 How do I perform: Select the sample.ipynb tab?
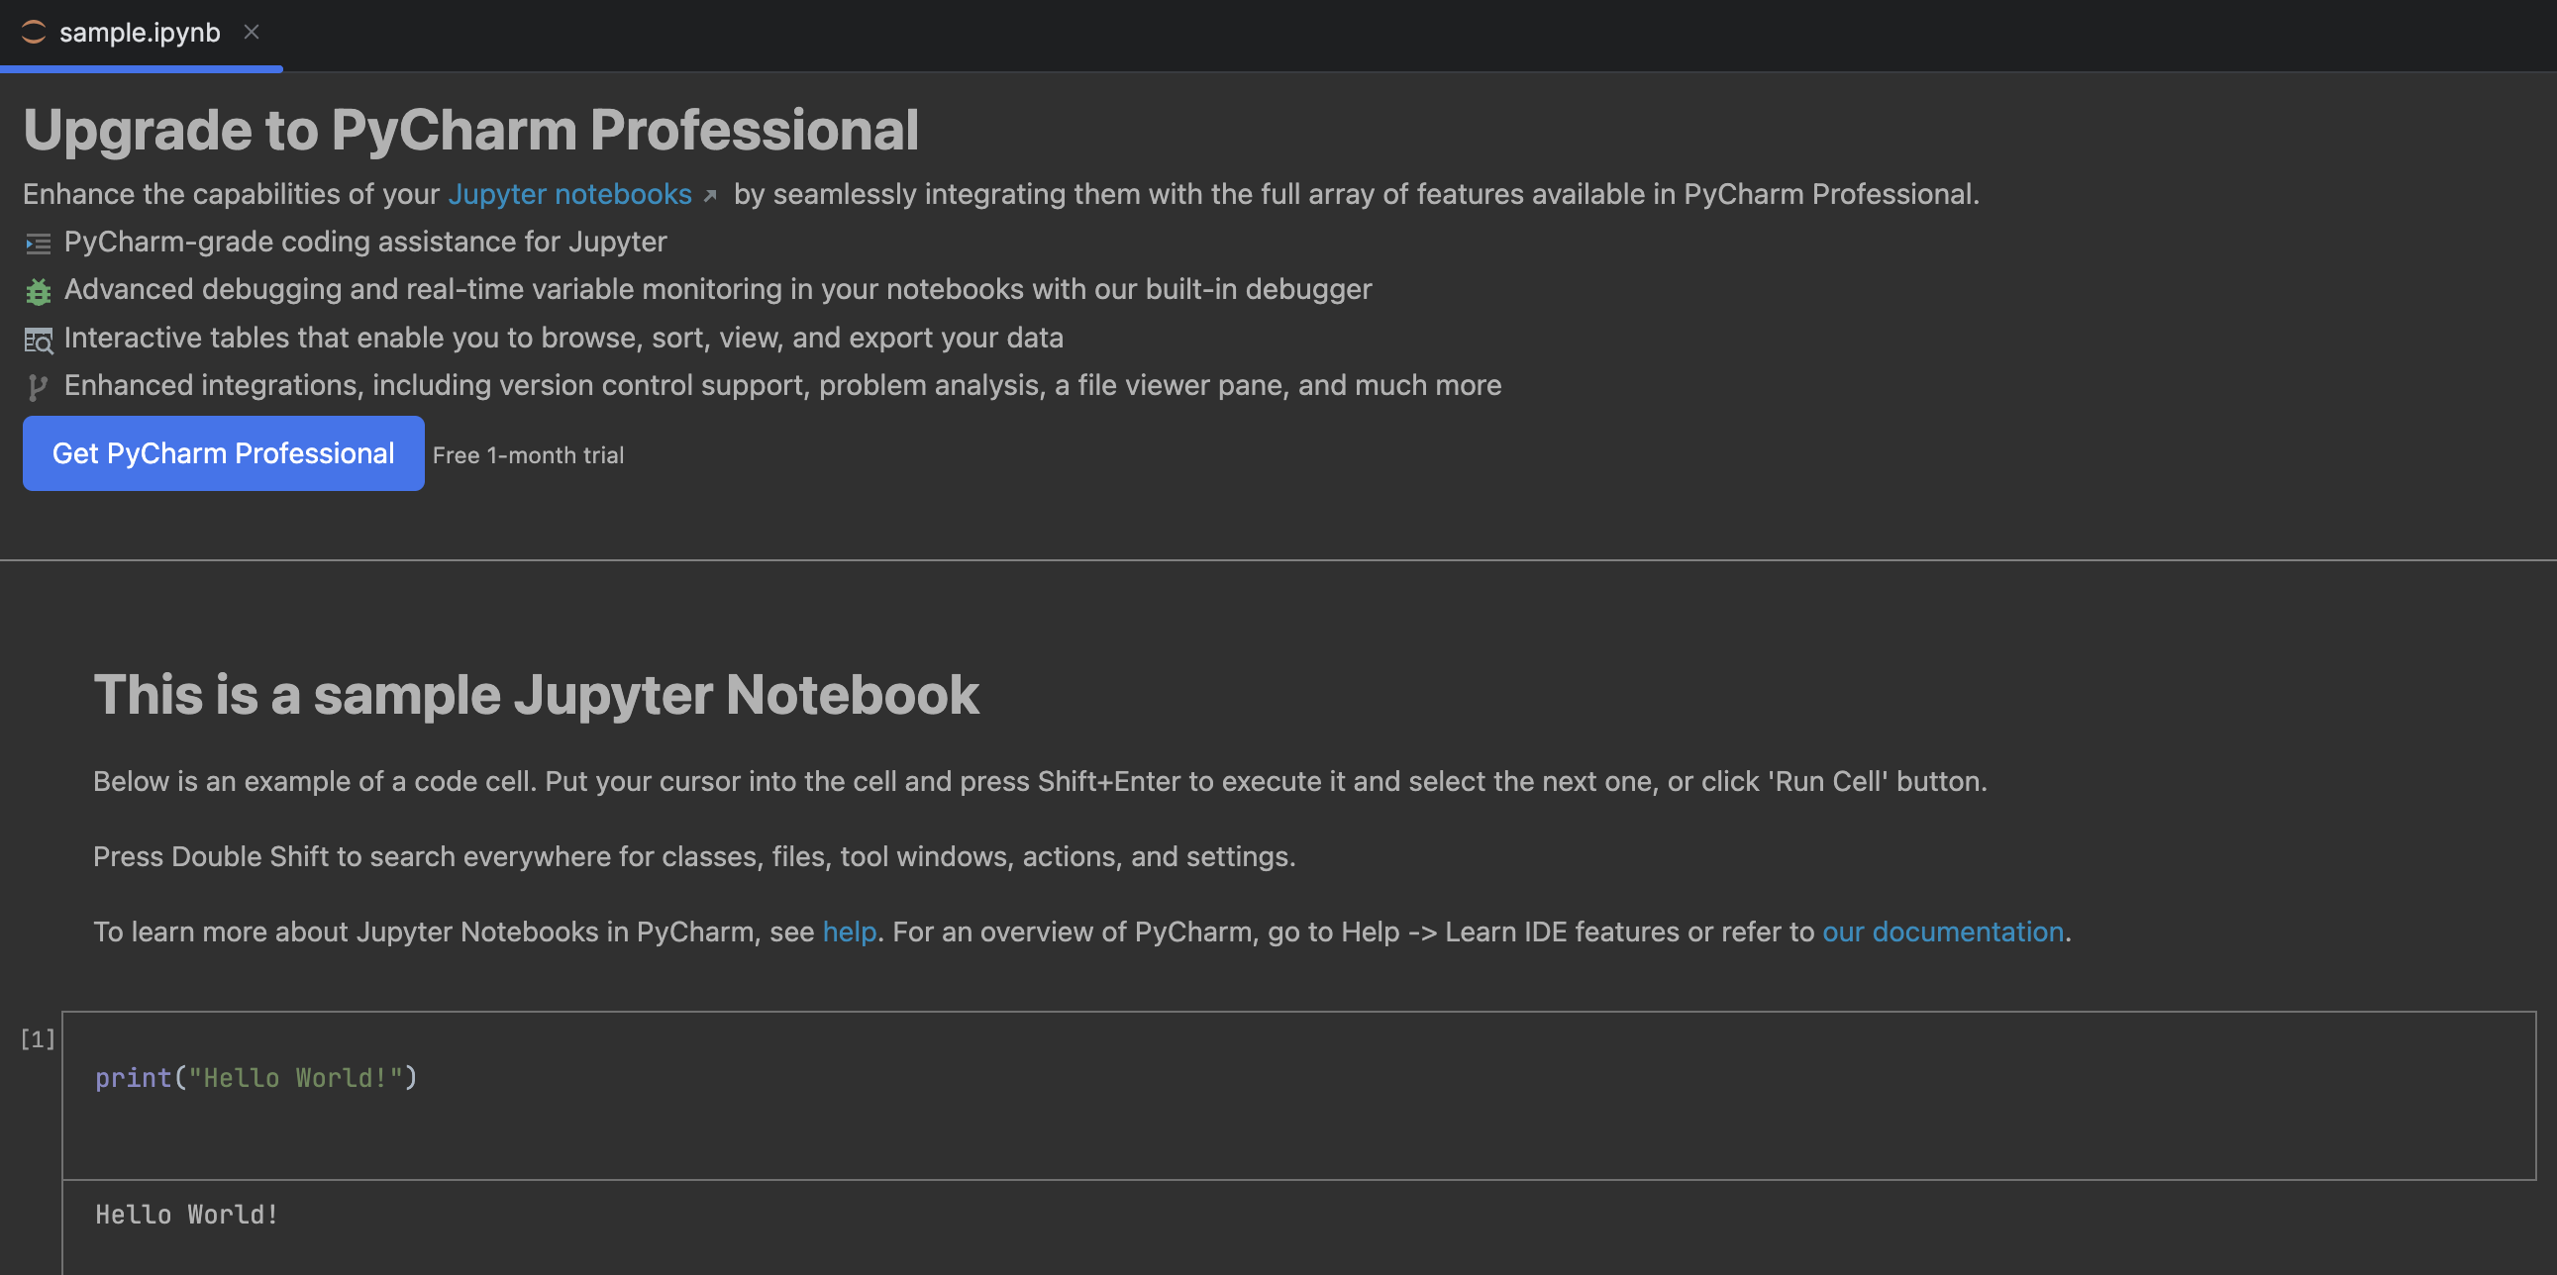click(139, 33)
